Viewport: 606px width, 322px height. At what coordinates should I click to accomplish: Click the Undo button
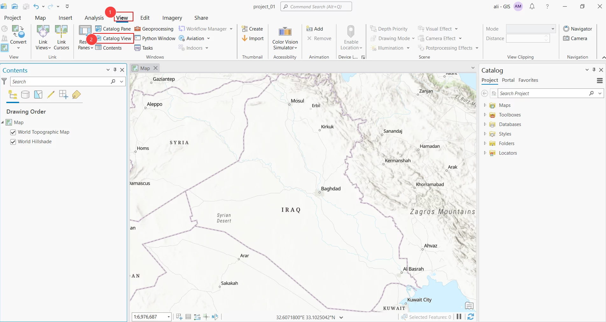tap(36, 6)
